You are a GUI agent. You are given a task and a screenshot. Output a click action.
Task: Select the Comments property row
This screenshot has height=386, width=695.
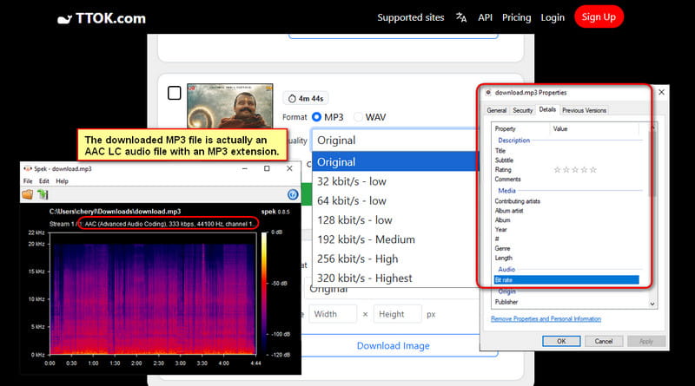pyautogui.click(x=566, y=180)
